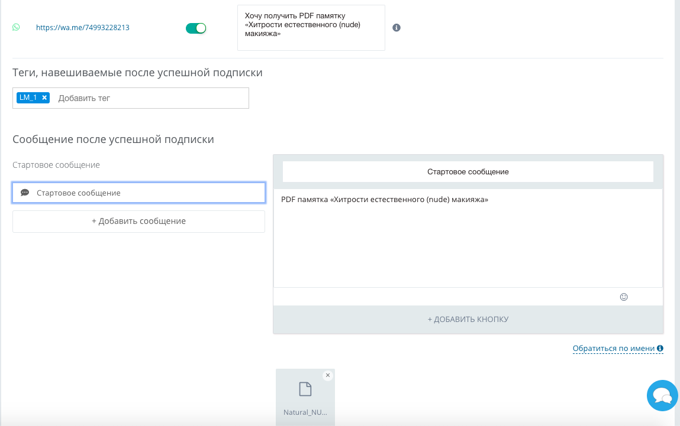The width and height of the screenshot is (680, 426).
Task: Edit the 'Стартовое сообщение' title field
Action: [468, 172]
